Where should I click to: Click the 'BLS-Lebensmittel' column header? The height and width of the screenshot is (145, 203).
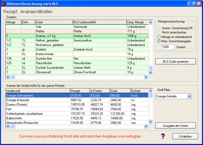(100, 22)
